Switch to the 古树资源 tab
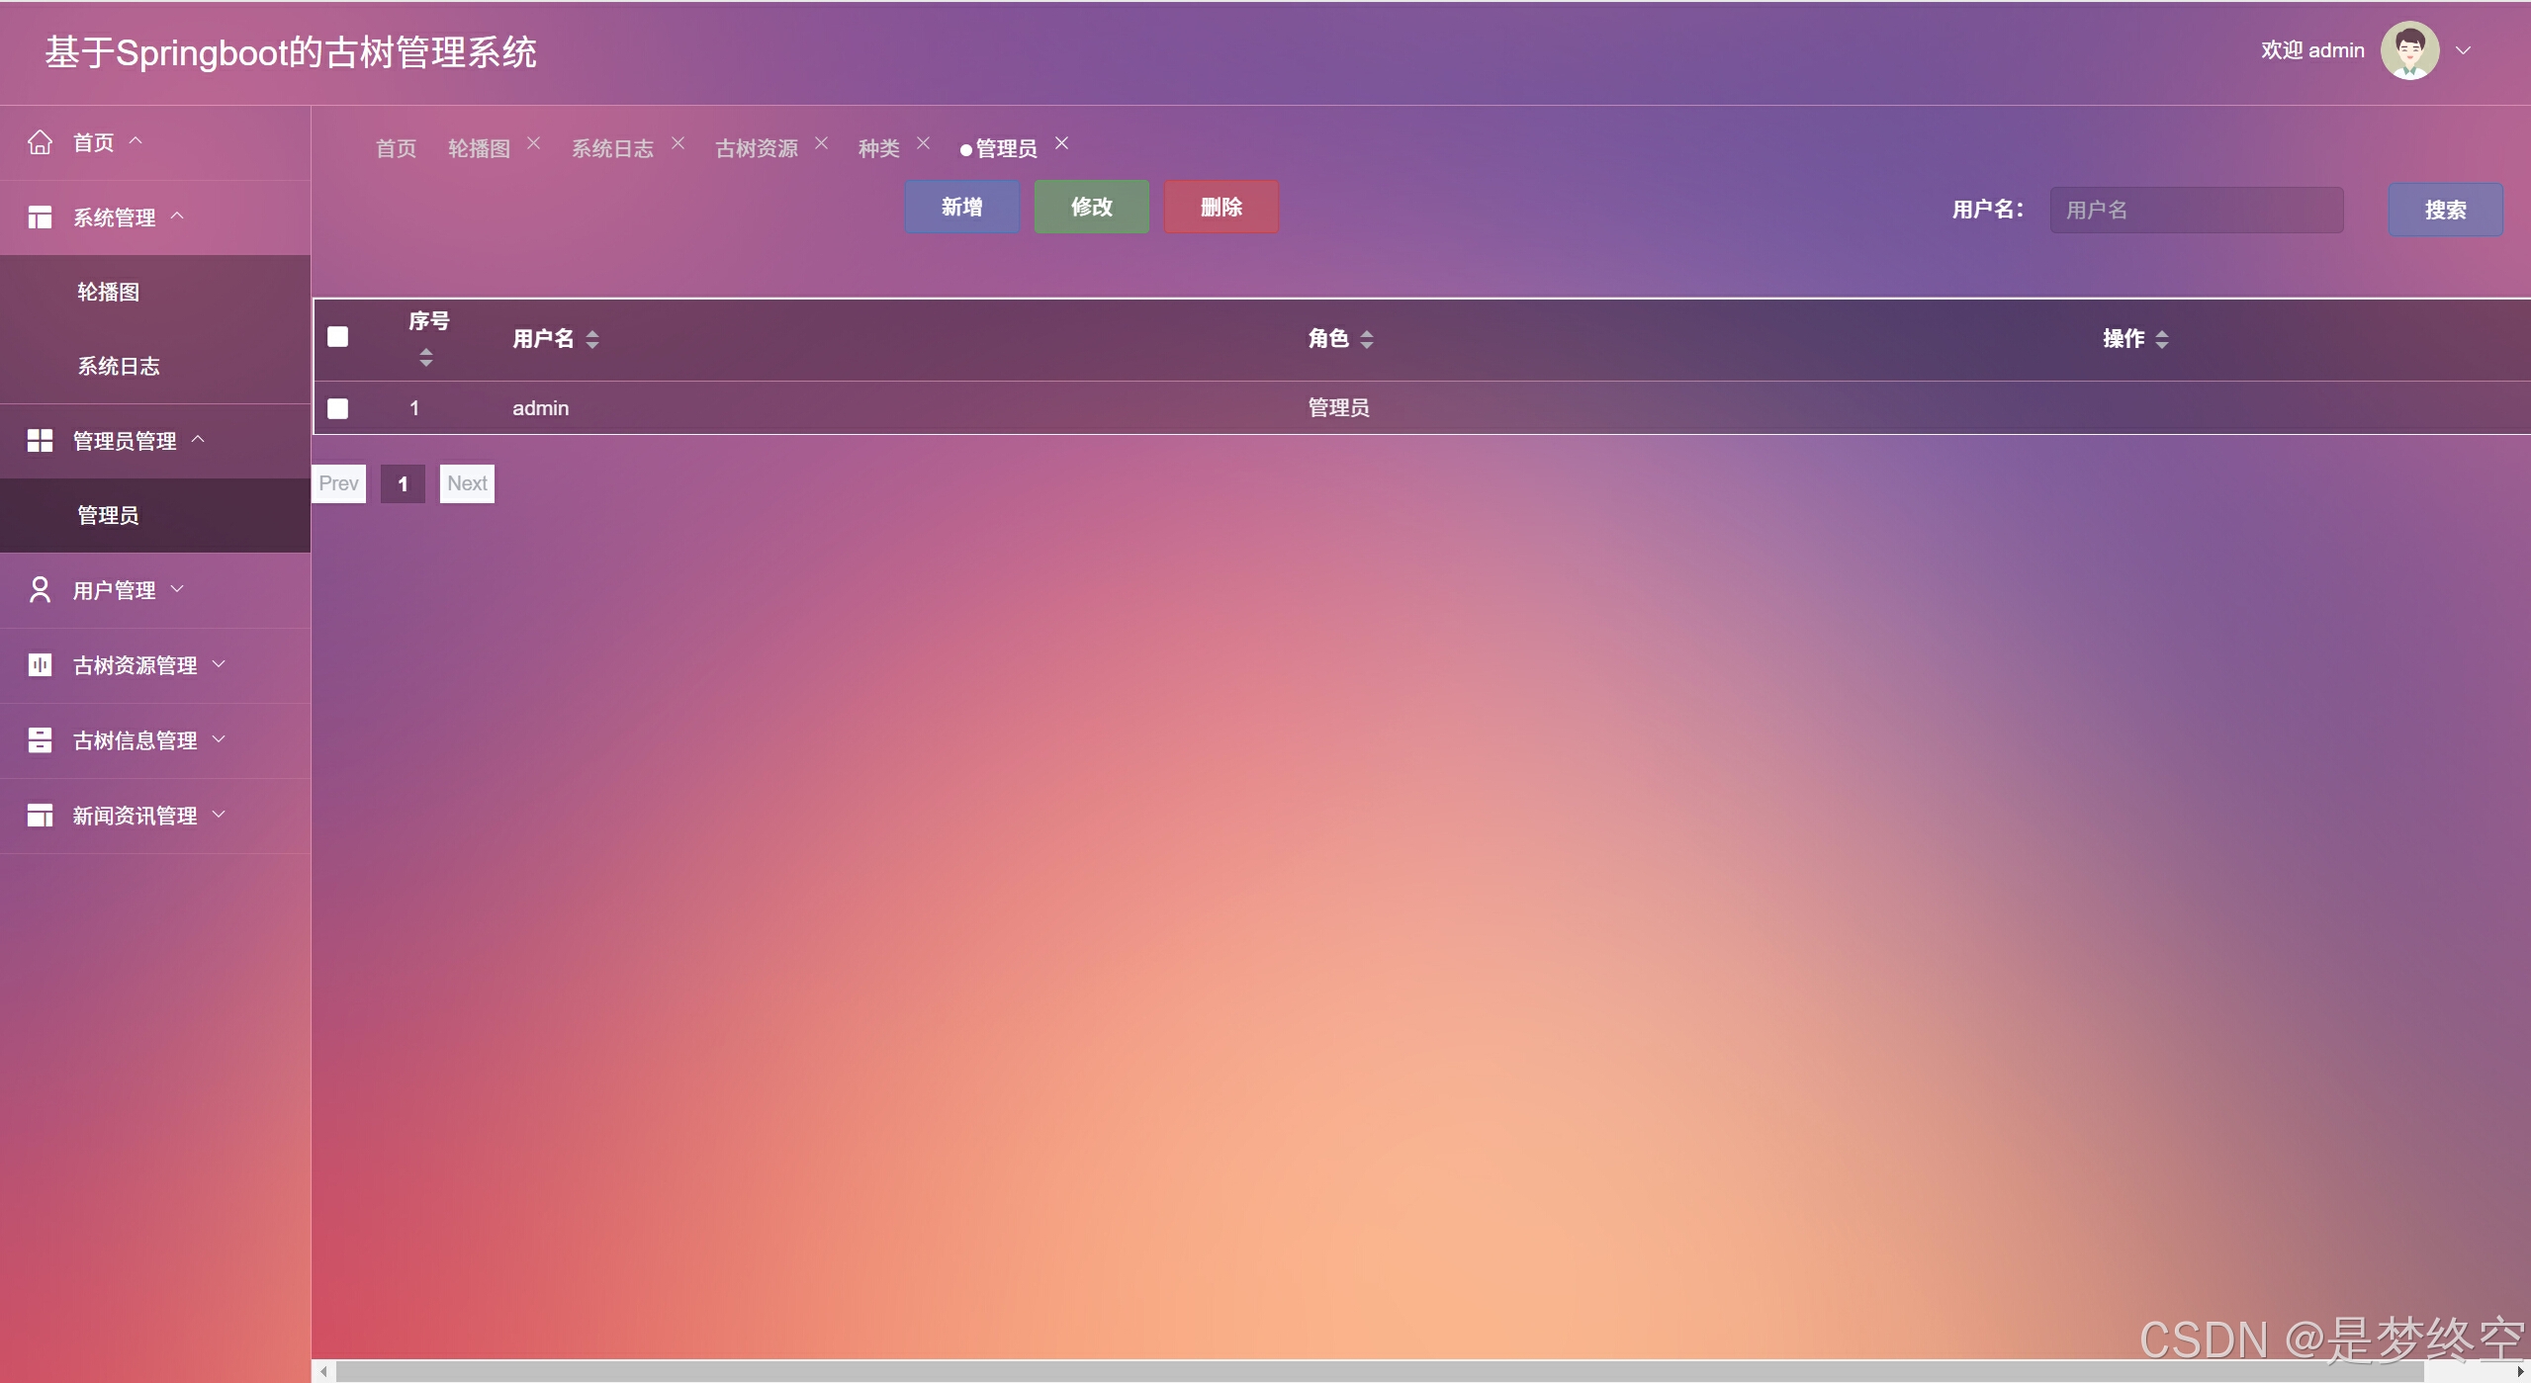The width and height of the screenshot is (2531, 1383). point(757,148)
